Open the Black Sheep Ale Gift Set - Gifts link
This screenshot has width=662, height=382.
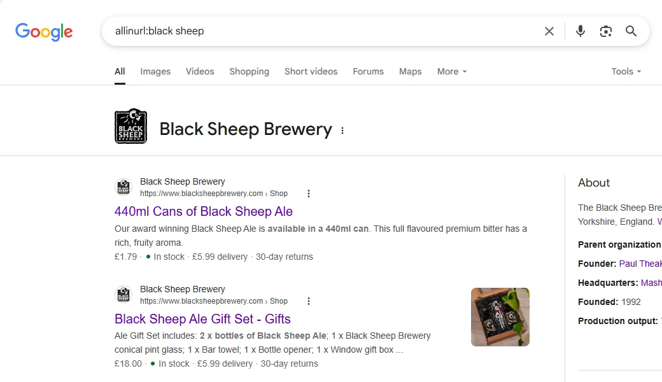tap(202, 319)
